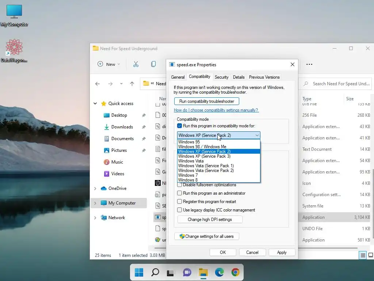
Task: Open File Explorer from the taskbar
Action: pos(203,272)
